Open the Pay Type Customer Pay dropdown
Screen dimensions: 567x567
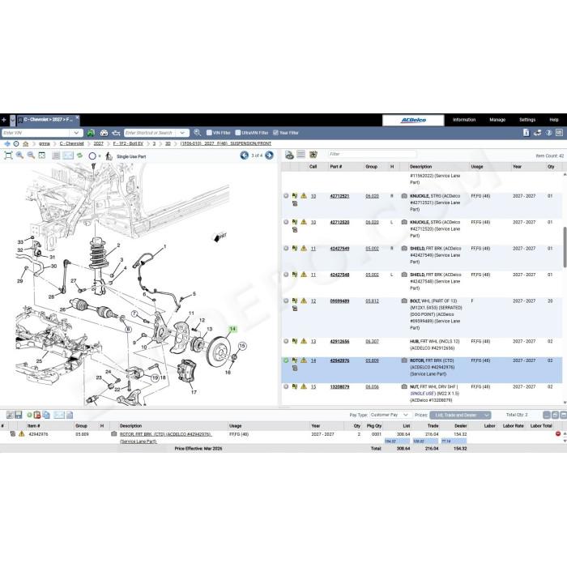click(390, 415)
